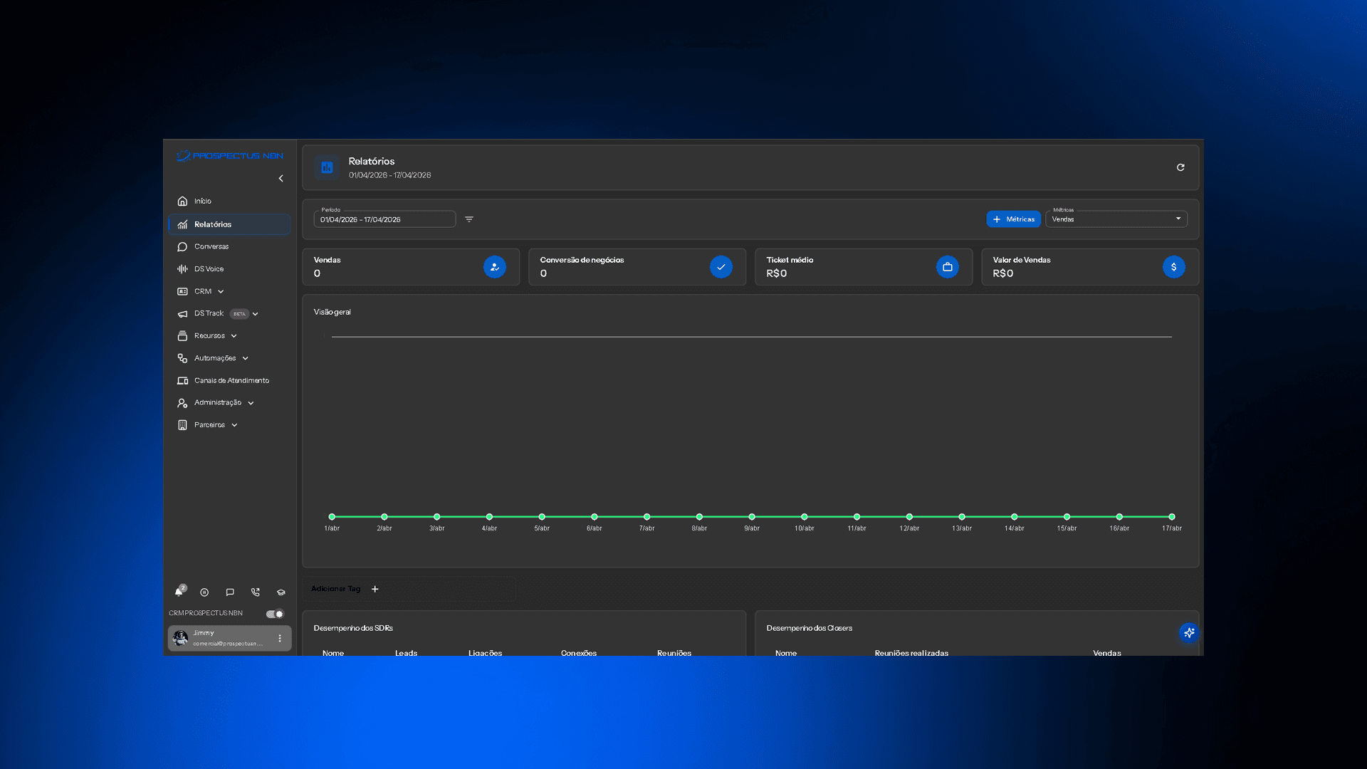The width and height of the screenshot is (1367, 769).
Task: Toggle the CRM PROSPECTUS NBN switch
Action: pos(275,614)
